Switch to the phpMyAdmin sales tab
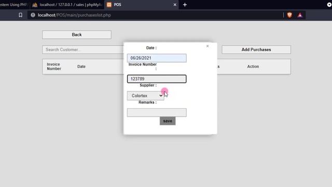The image size is (332, 187). (x=67, y=5)
